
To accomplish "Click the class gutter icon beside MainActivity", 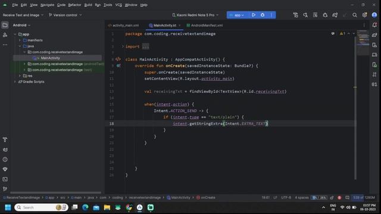I will click(x=118, y=59).
